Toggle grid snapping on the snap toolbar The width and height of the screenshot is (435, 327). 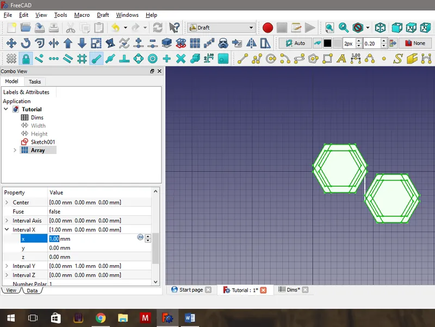pyautogui.click(x=82, y=59)
